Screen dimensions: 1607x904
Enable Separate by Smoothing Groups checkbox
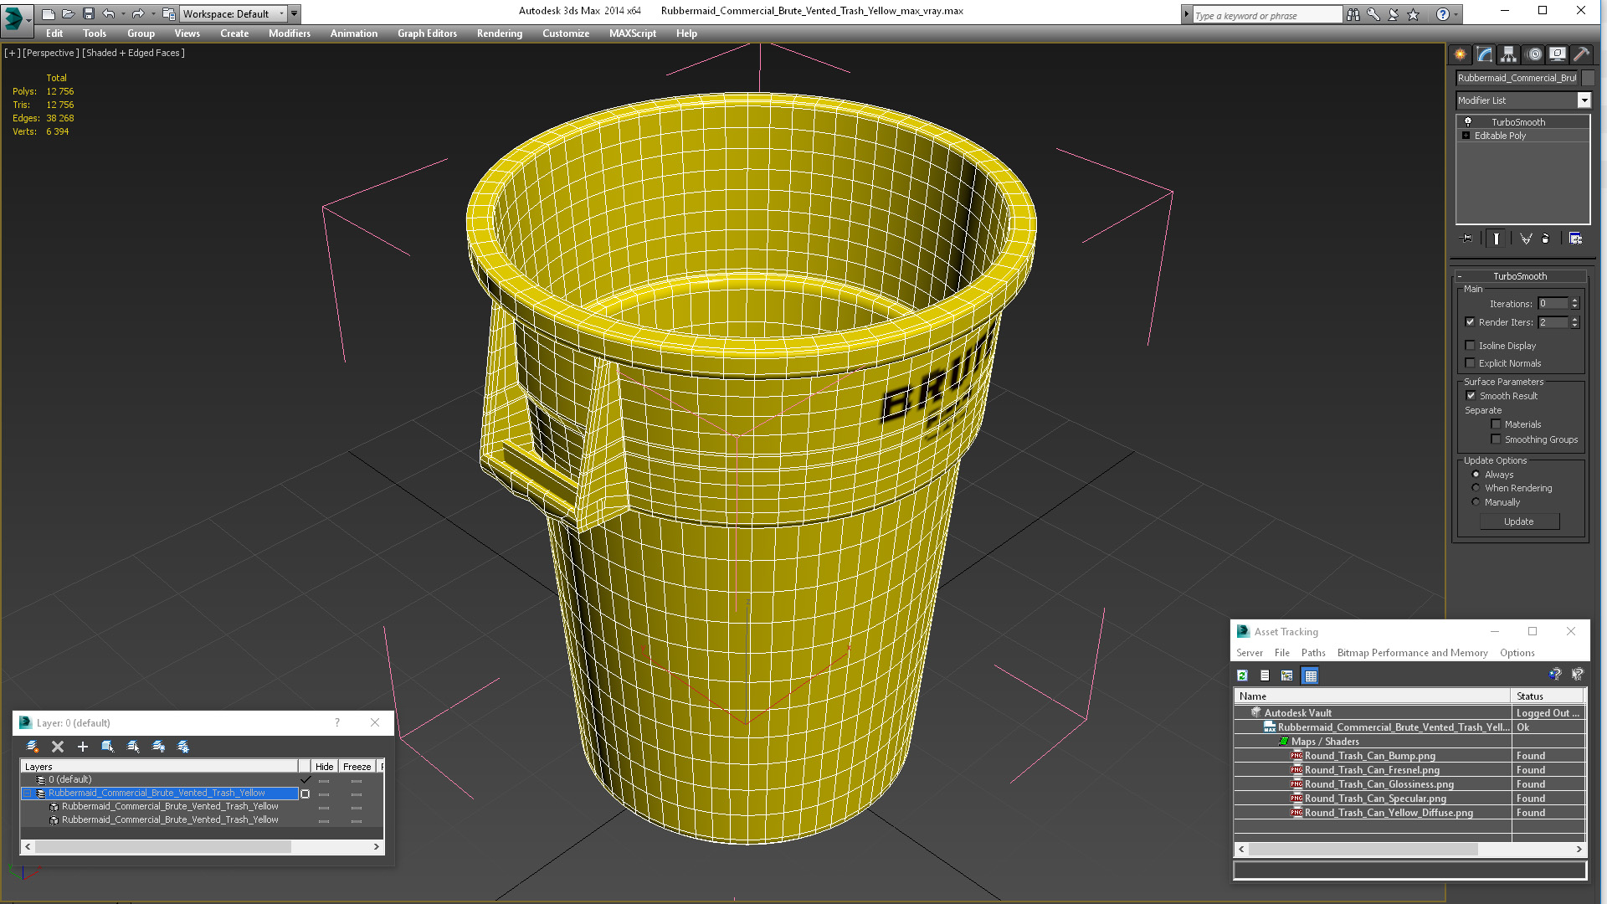1496,439
